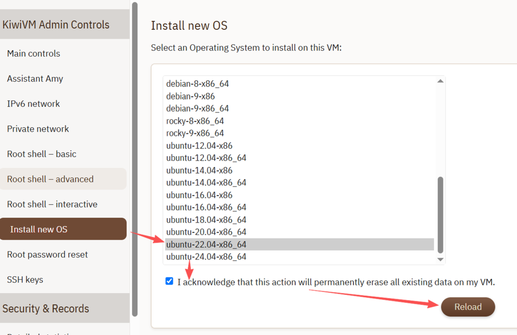517x335 pixels.
Task: Open Private network page
Action: click(38, 129)
